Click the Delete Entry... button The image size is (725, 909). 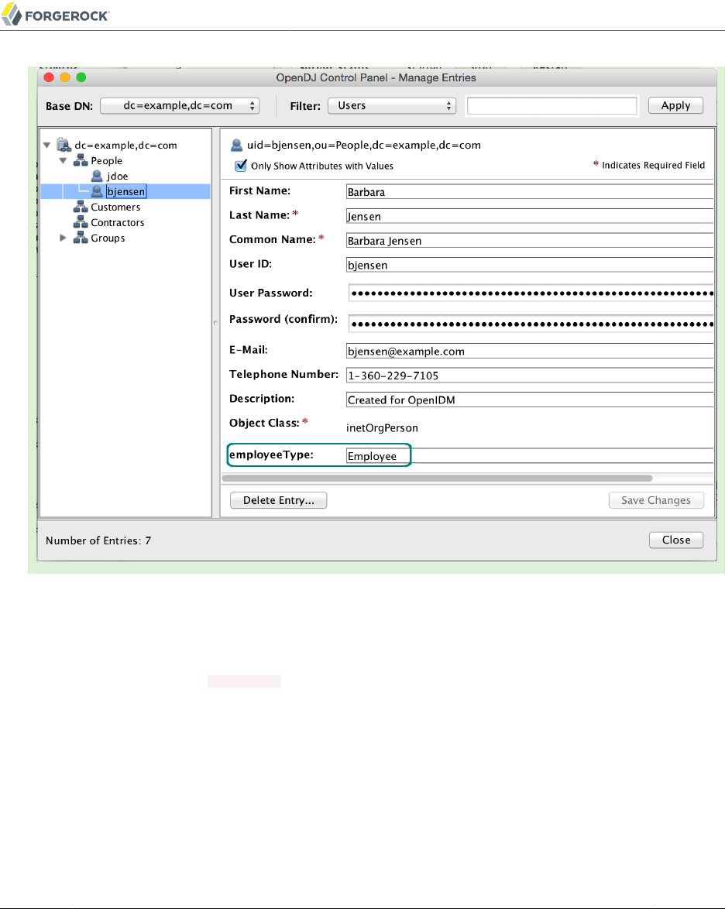pyautogui.click(x=278, y=500)
